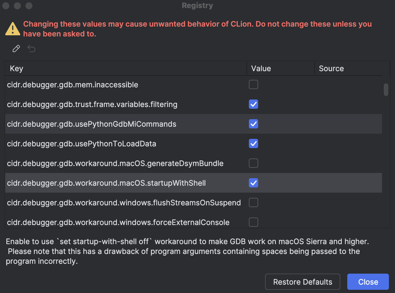Click the Value column header
The height and width of the screenshot is (293, 395).
[x=261, y=68]
